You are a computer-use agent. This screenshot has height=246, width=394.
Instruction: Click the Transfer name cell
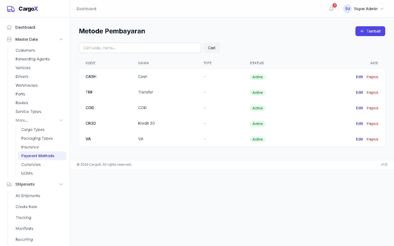[x=146, y=92]
